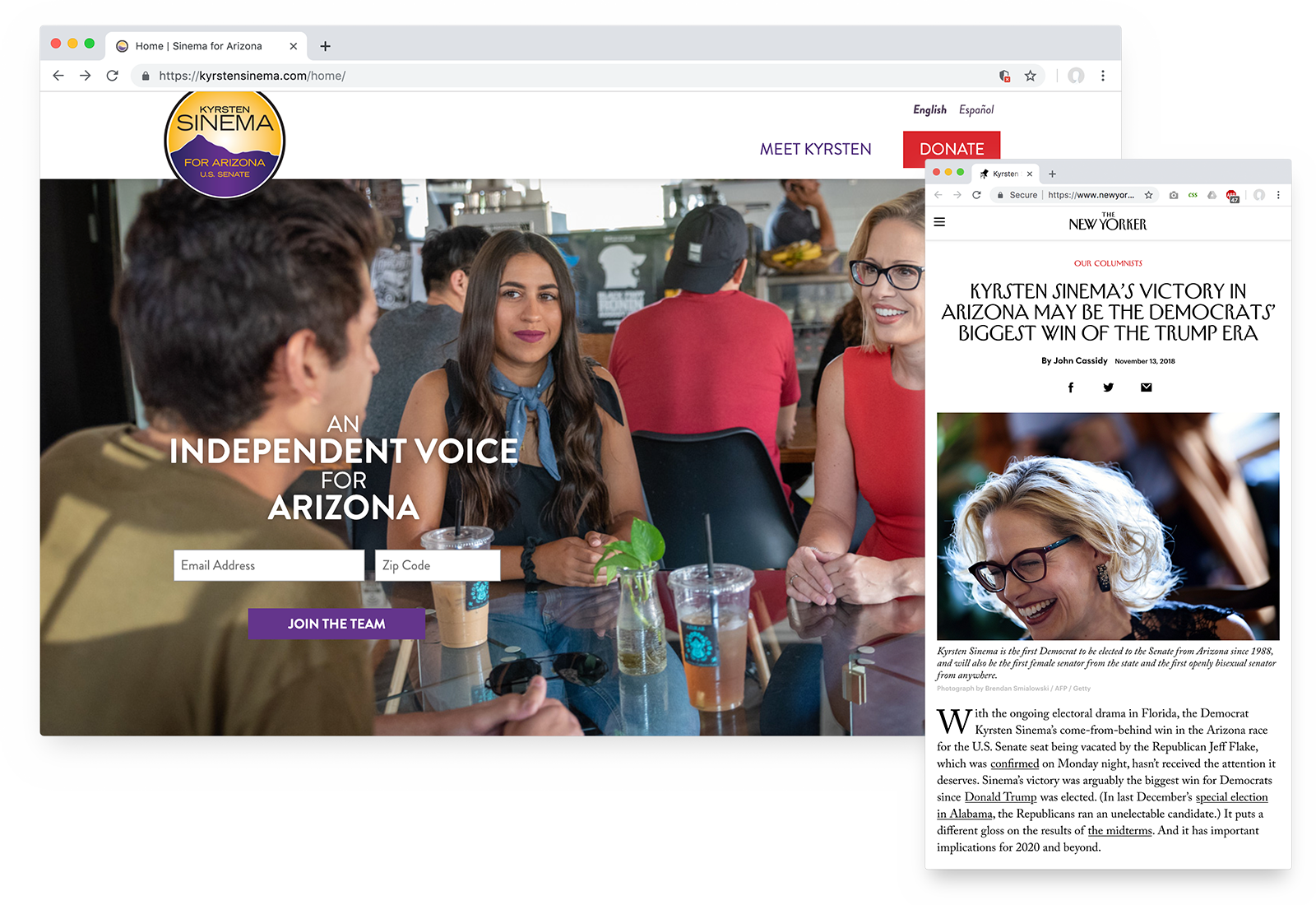This screenshot has width=1316, height=905.
Task: Open three-dot Chrome menu in Sinema window
Action: click(1103, 76)
